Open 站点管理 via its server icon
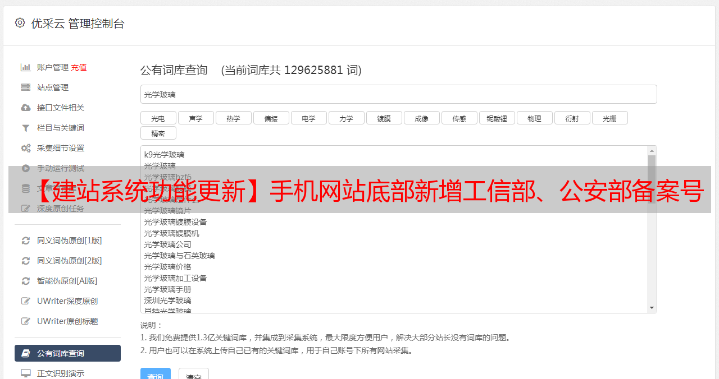Image resolution: width=719 pixels, height=379 pixels. point(26,87)
